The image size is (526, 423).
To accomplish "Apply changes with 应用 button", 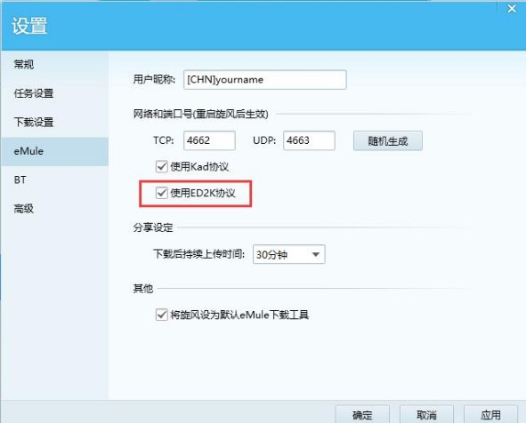I will click(490, 415).
